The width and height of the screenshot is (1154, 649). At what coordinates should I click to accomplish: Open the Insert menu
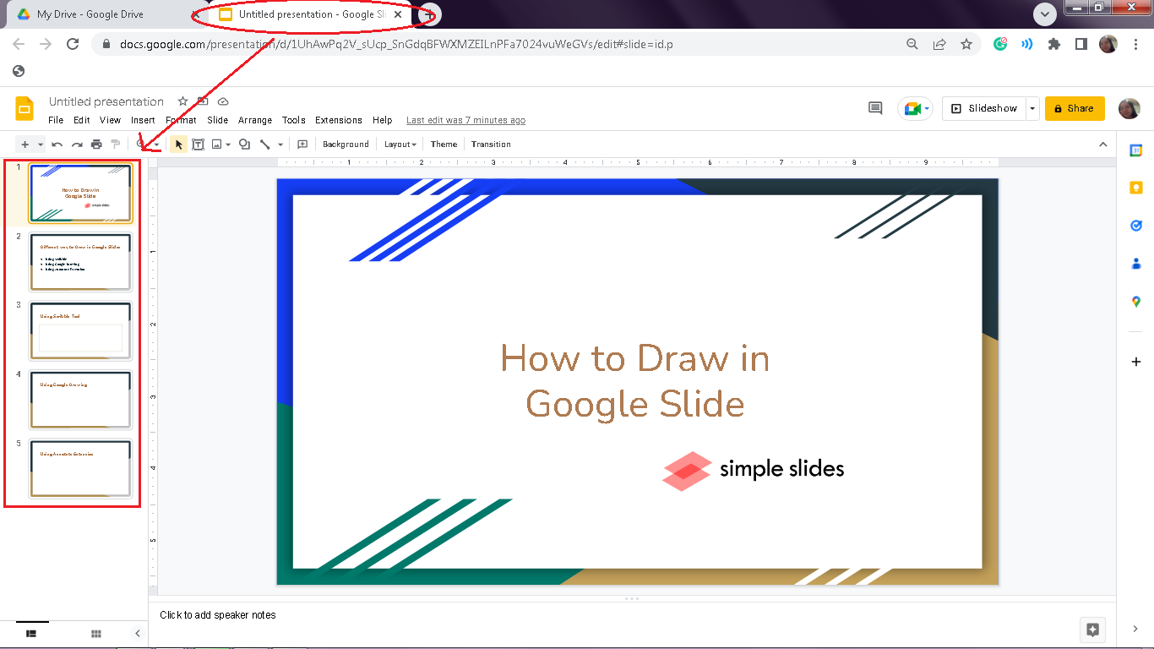tap(143, 120)
